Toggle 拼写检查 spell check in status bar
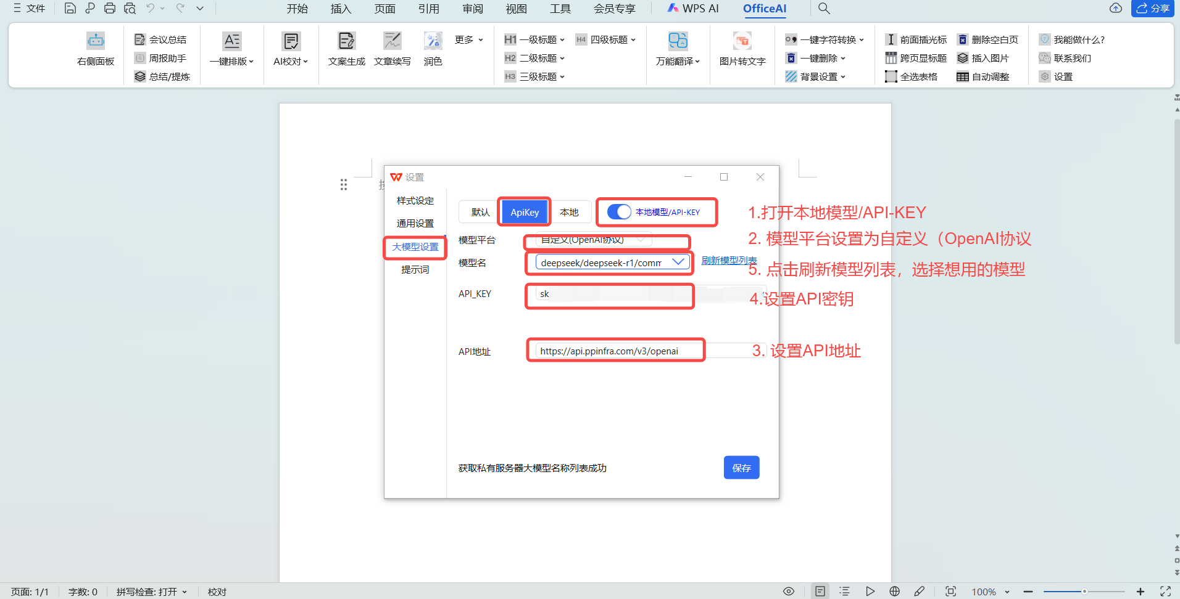The width and height of the screenshot is (1180, 599). 152,592
